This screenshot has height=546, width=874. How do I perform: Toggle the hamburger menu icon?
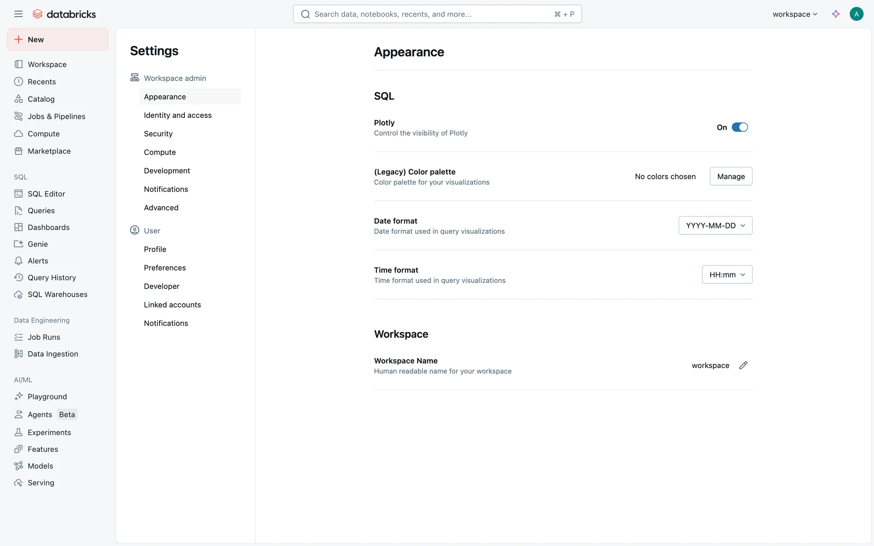pyautogui.click(x=18, y=14)
